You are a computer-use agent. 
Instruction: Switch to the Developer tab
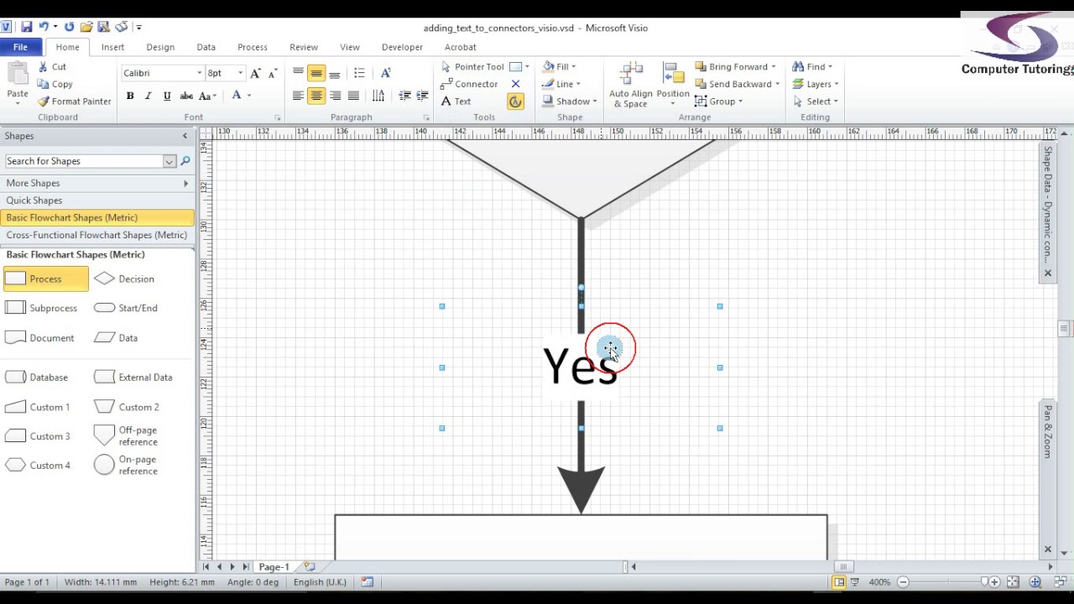click(402, 47)
